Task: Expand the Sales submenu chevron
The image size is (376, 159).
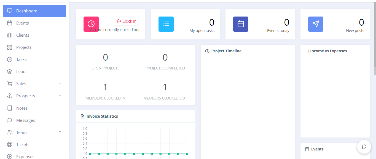Action: (x=60, y=83)
